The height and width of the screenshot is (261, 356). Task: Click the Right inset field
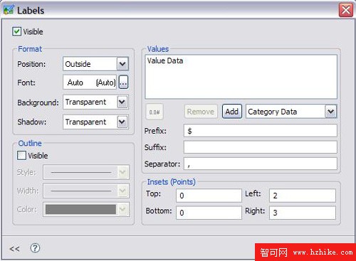(x=303, y=213)
